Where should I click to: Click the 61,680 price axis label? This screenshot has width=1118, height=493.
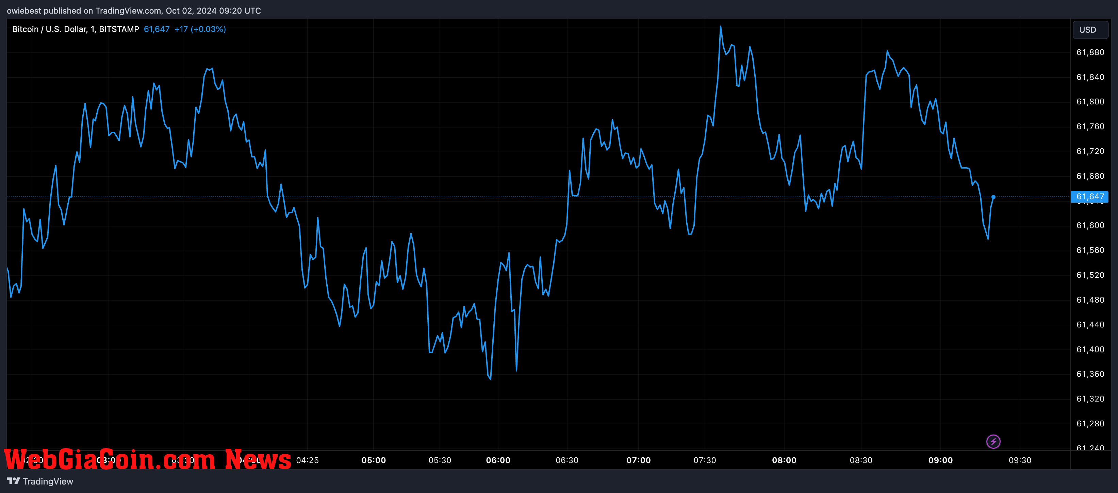point(1090,175)
